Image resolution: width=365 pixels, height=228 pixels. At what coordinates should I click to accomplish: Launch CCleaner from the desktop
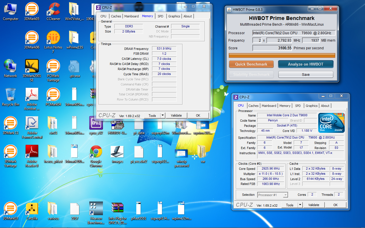pyautogui.click(x=53, y=11)
